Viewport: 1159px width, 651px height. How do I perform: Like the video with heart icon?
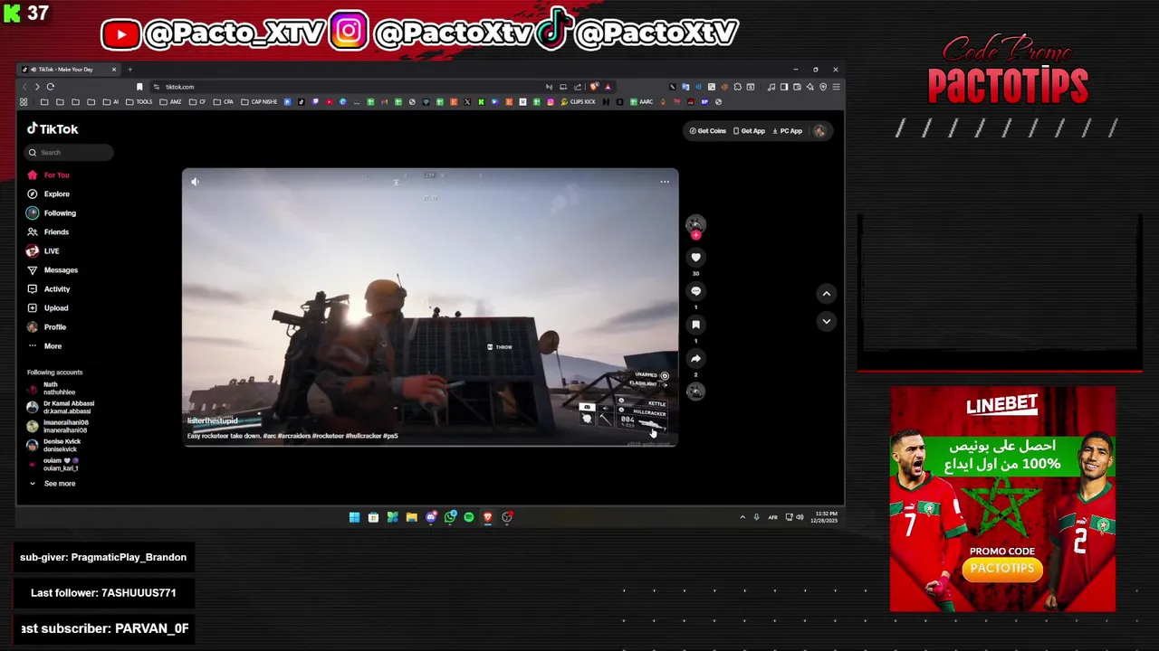(695, 258)
